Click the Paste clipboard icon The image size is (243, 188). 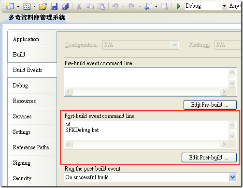(101, 6)
